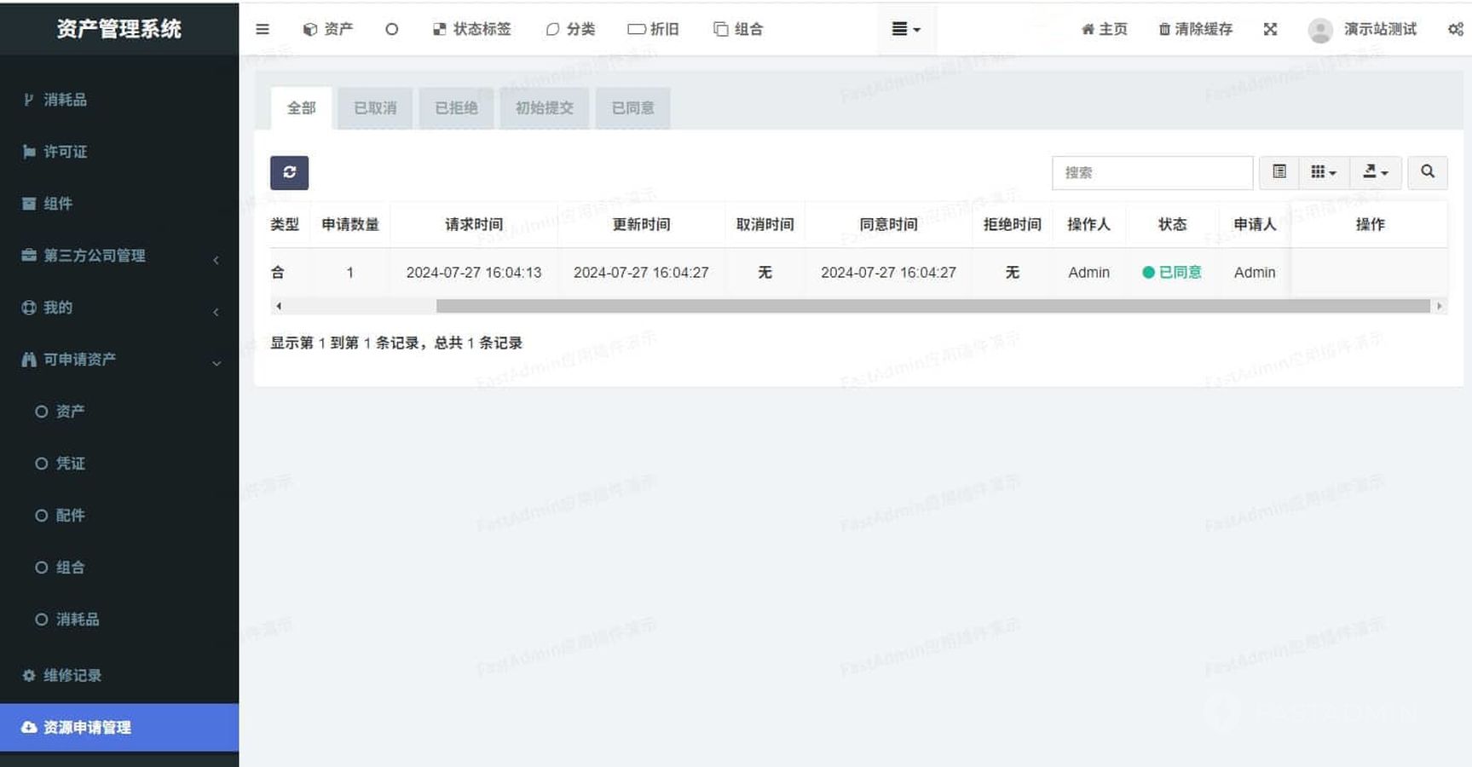Open the export data dropdown
This screenshot has height=767, width=1472.
click(1375, 172)
